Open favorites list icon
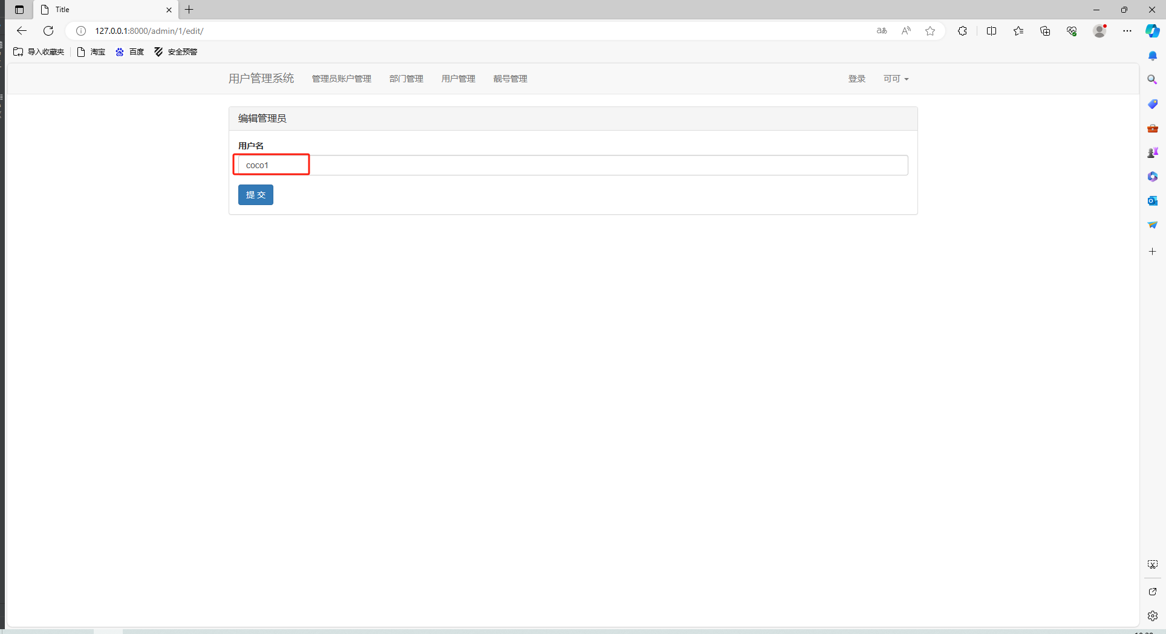This screenshot has height=634, width=1166. click(1018, 31)
